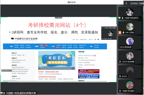Open the WeChat icon in the website header
The height and width of the screenshot is (95, 144).
coord(98,40)
